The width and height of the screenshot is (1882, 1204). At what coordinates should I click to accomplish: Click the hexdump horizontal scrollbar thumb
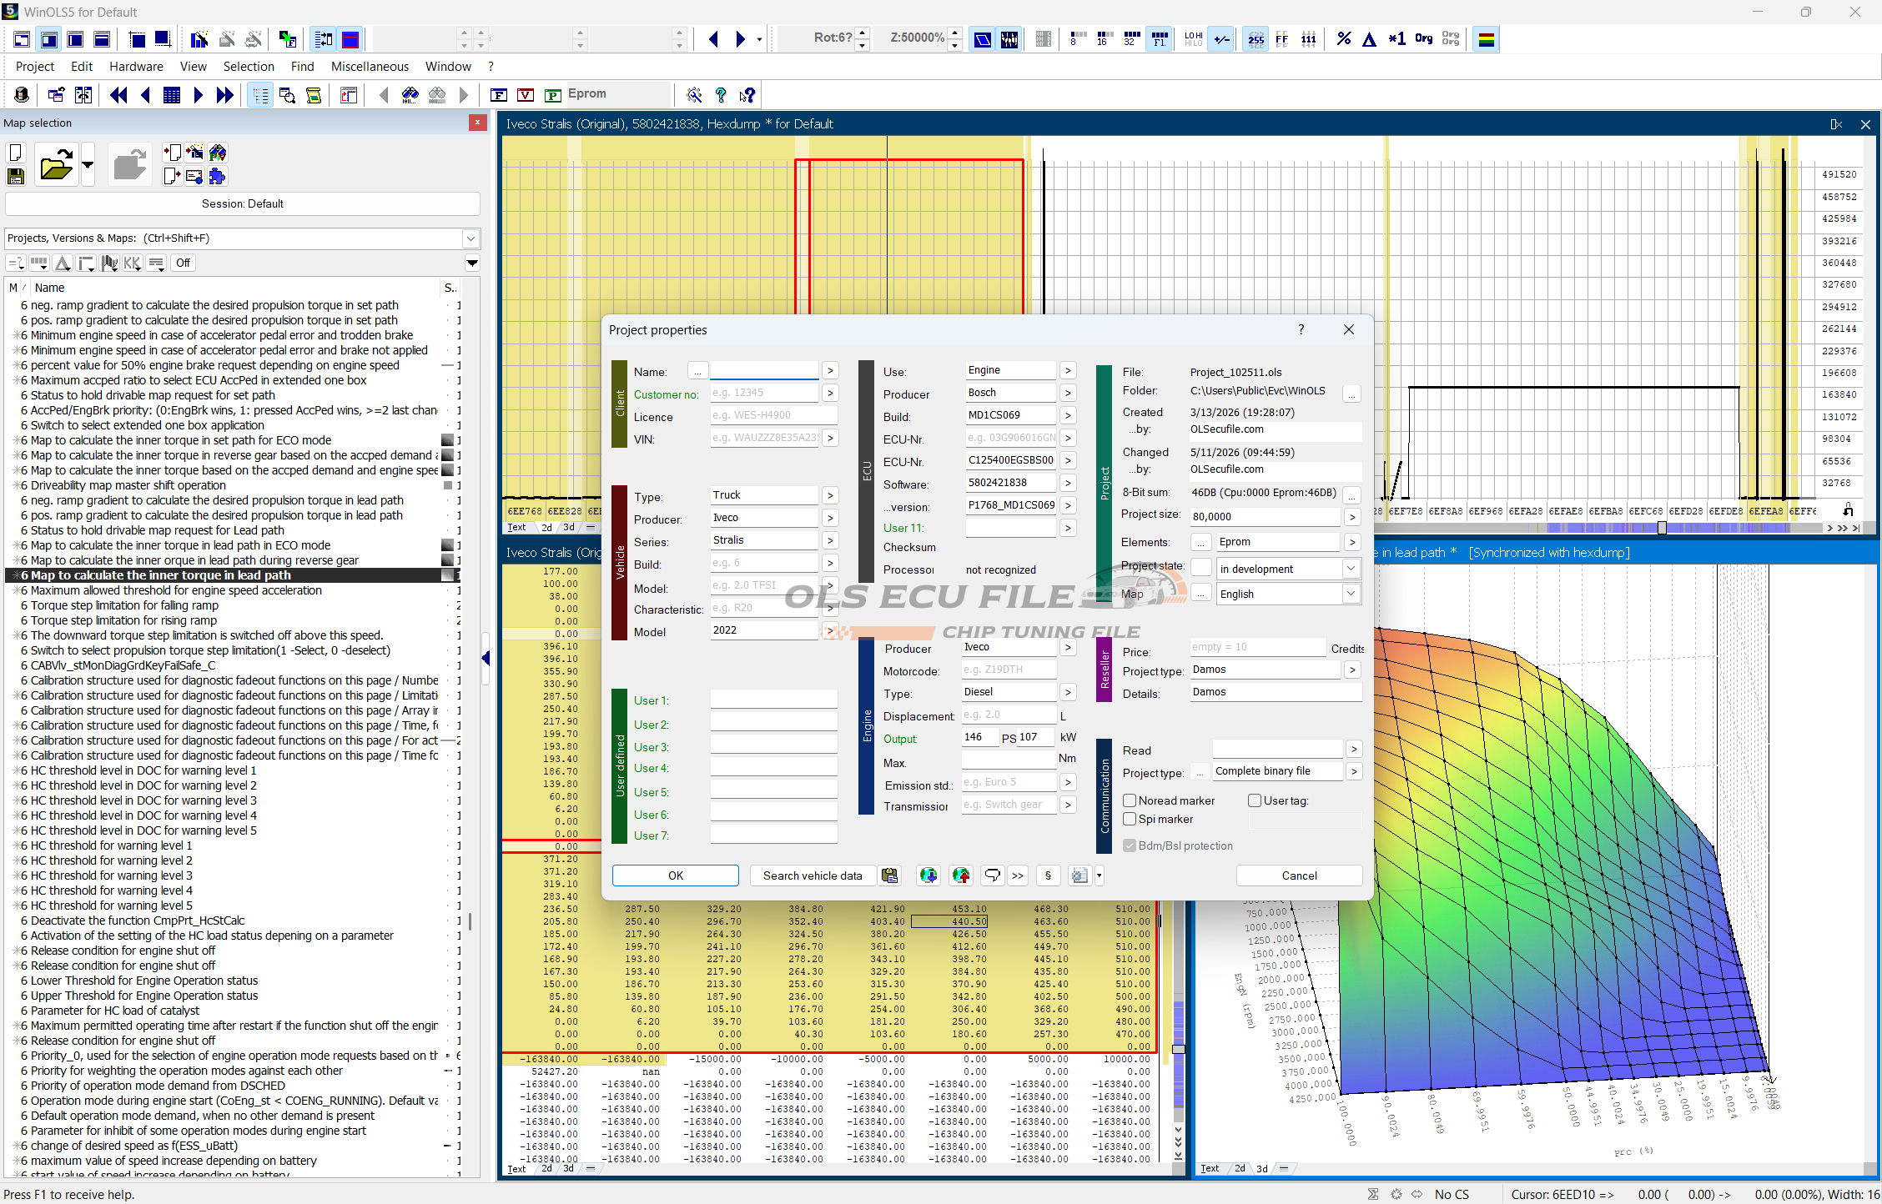(x=1662, y=528)
